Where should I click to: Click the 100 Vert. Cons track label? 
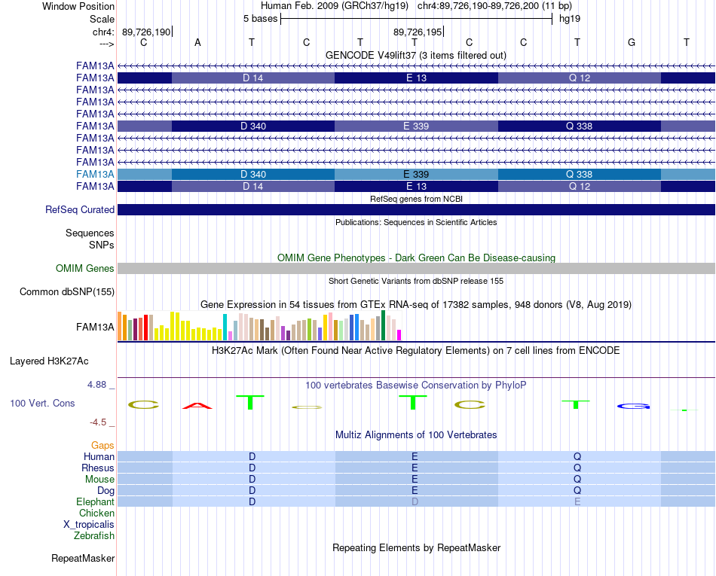click(x=42, y=403)
